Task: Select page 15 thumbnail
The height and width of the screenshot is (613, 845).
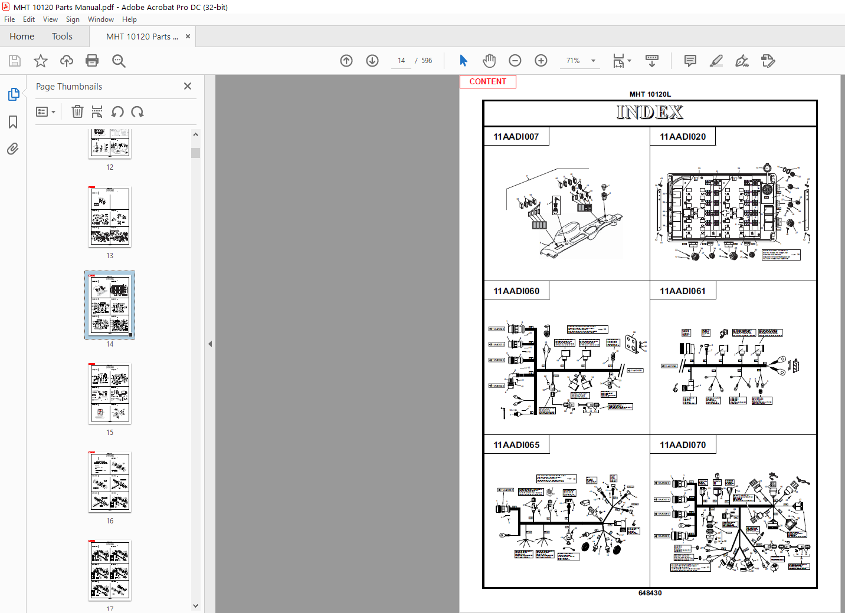Action: 110,393
